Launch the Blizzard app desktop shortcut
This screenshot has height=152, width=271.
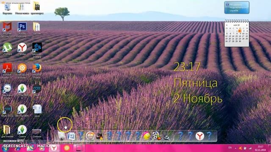(x=37, y=50)
